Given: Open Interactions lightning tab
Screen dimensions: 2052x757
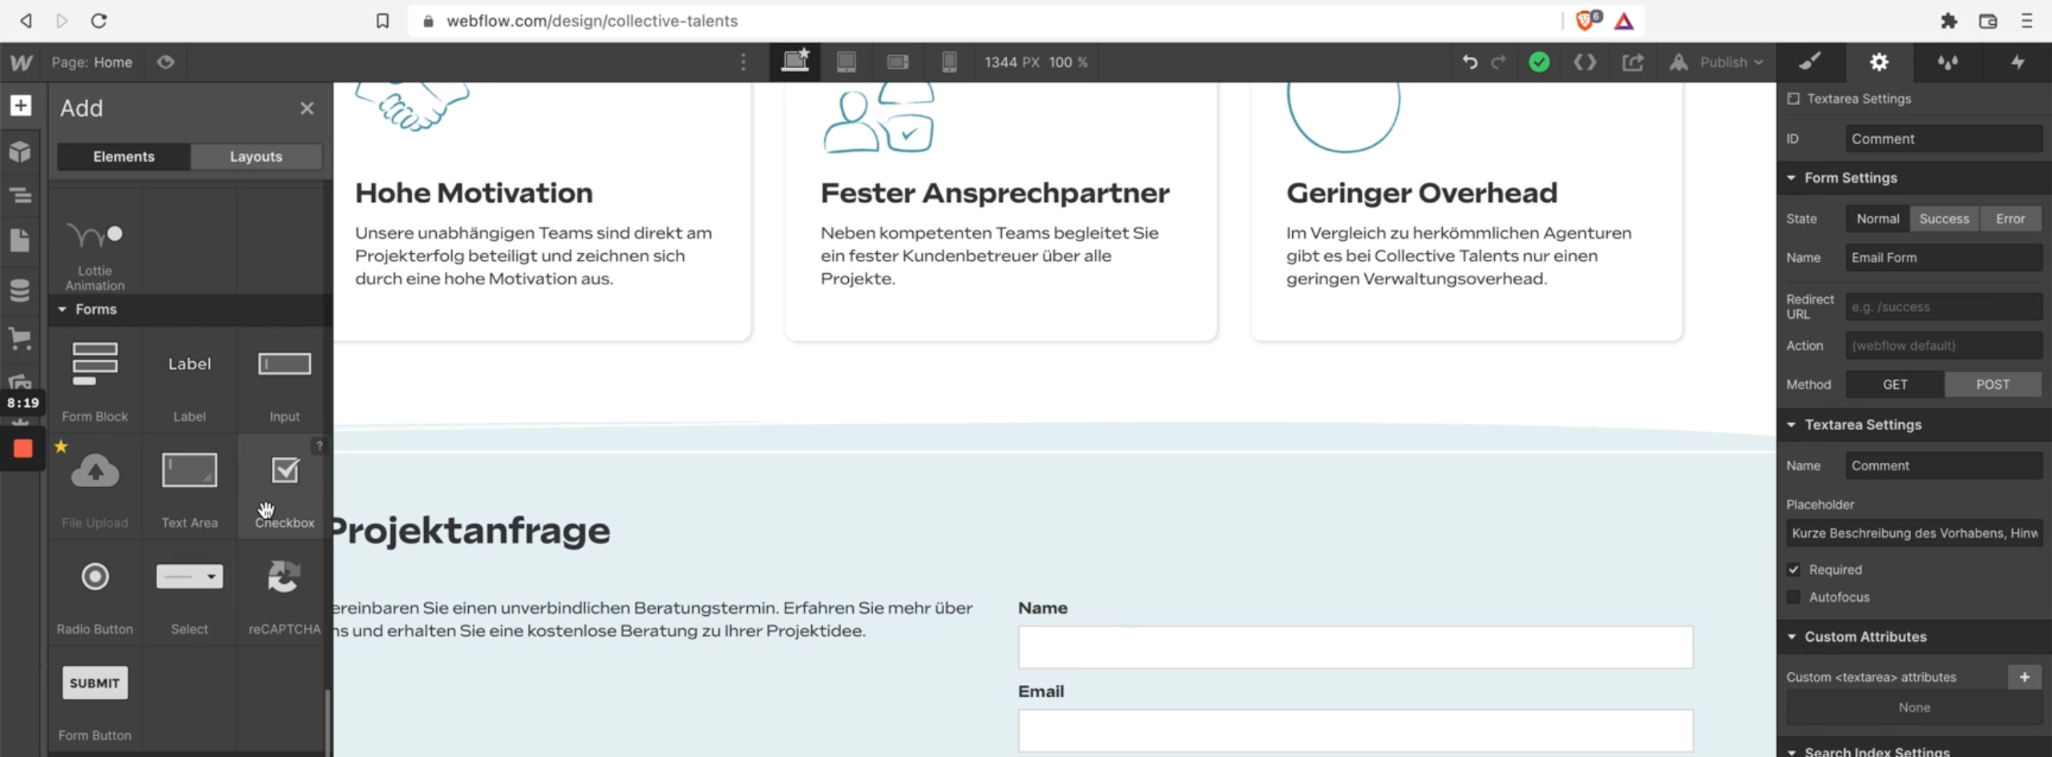Looking at the screenshot, I should [x=2018, y=62].
